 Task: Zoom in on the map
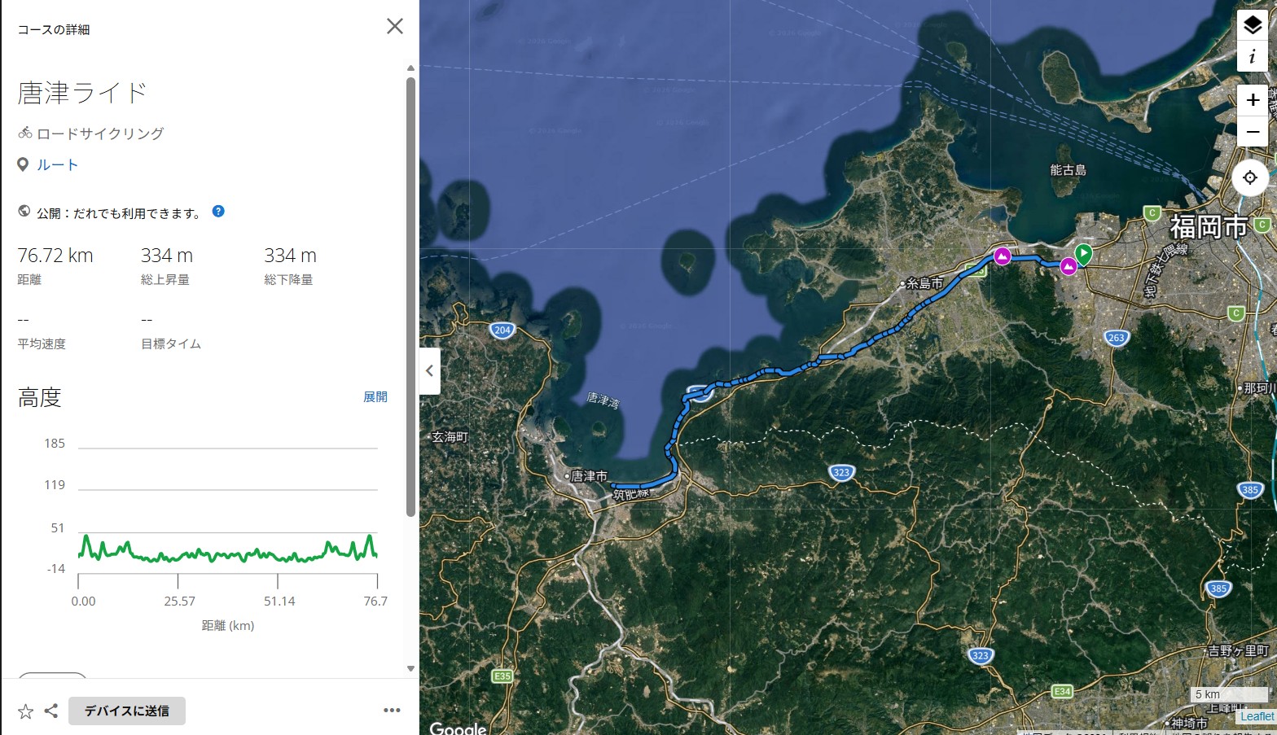pos(1252,100)
